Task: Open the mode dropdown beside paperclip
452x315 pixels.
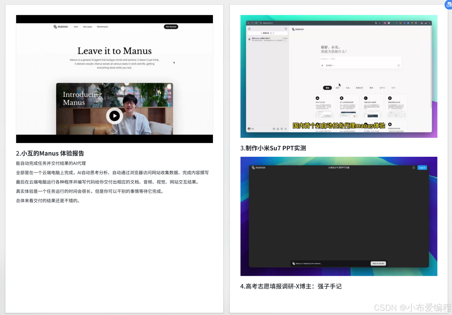Action: pos(330,65)
